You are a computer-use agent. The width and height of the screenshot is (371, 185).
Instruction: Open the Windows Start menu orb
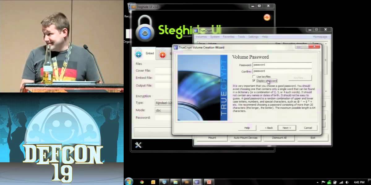129,182
